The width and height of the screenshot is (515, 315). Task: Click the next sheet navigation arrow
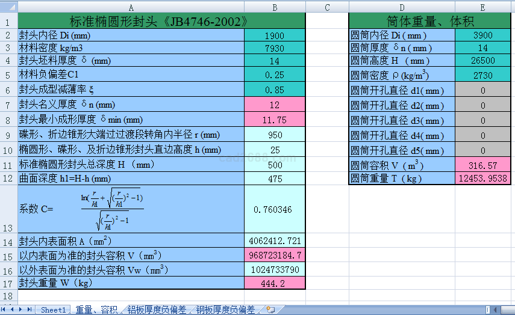[x=21, y=310]
